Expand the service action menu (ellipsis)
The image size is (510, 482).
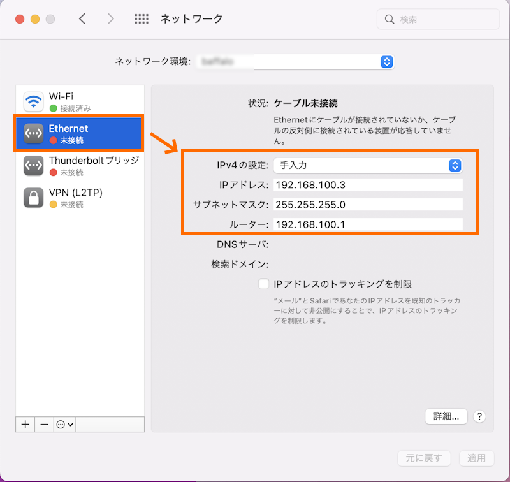[65, 424]
